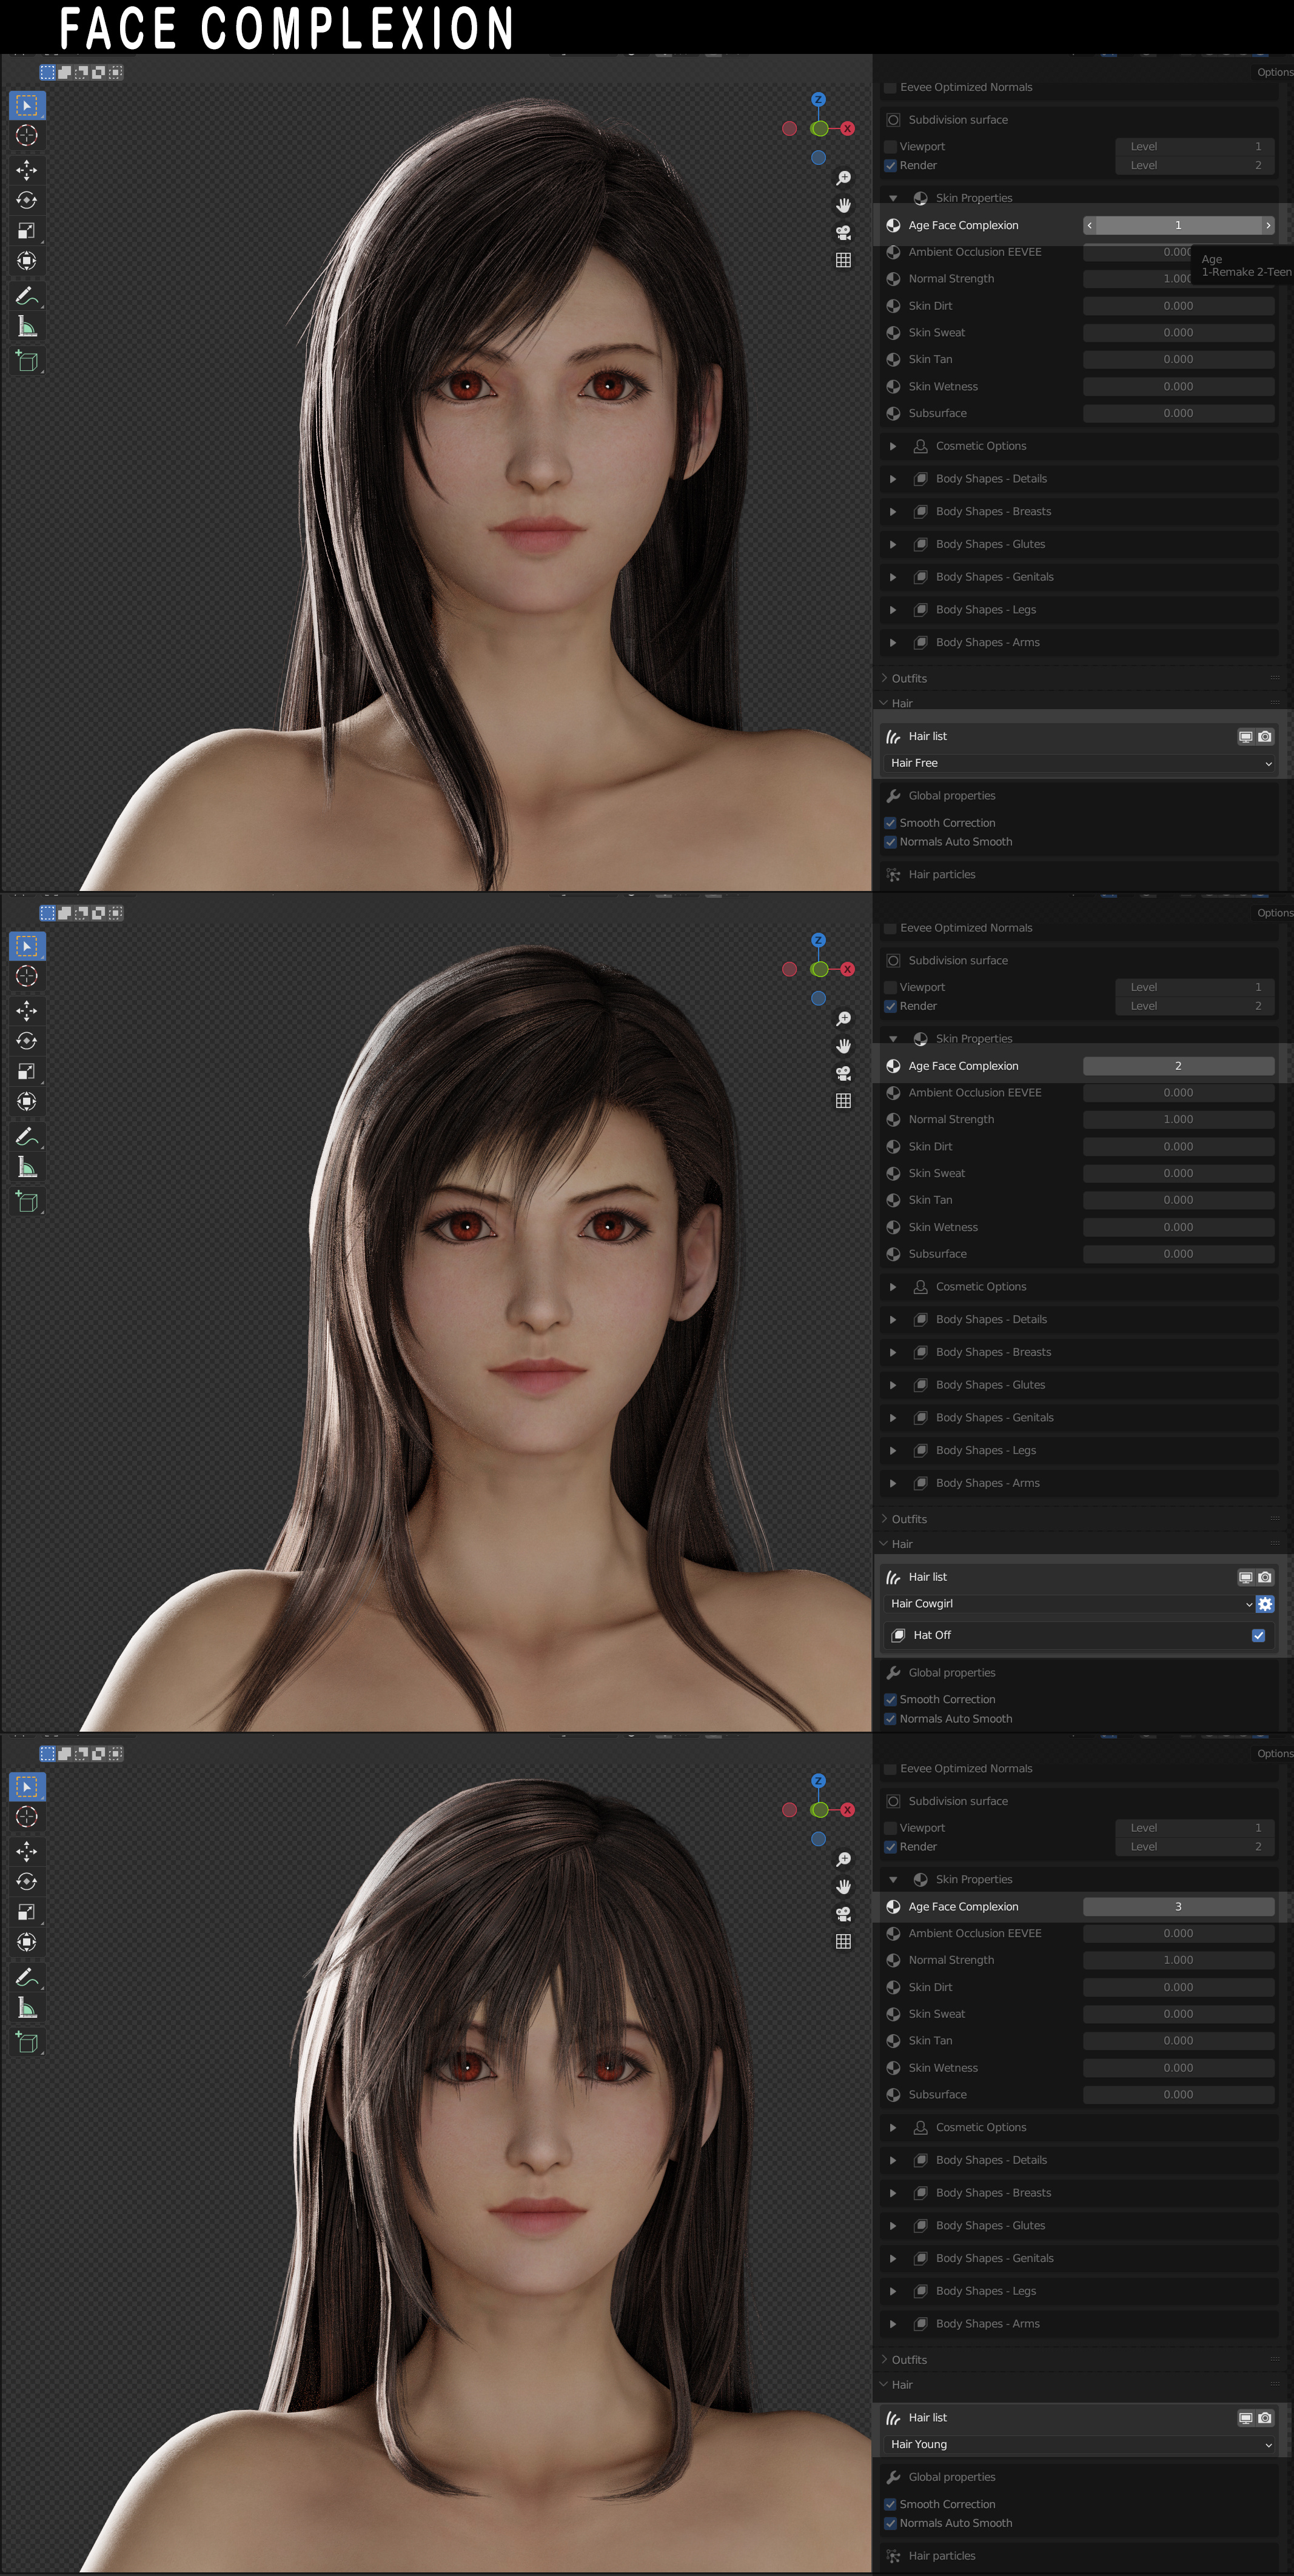Click the Skin Wetness value field in the middle panel
Screen dimensions: 1294x2576
1179,1227
